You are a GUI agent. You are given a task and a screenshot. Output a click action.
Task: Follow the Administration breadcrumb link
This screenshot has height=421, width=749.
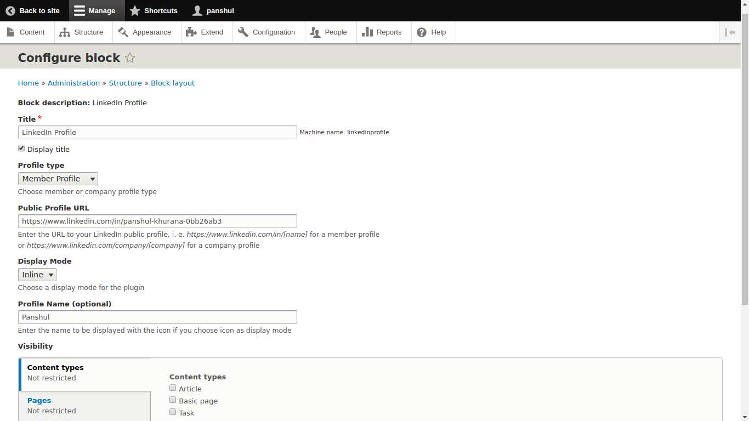point(73,83)
